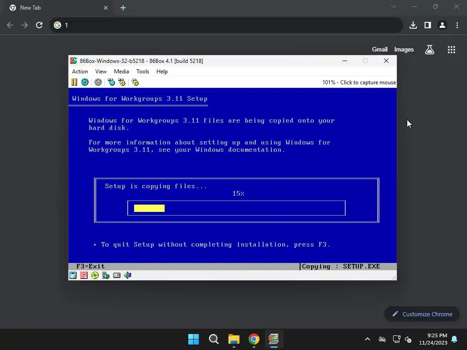This screenshot has height=350, width=467.
Task: Open Chrome profile avatar
Action: (x=442, y=25)
